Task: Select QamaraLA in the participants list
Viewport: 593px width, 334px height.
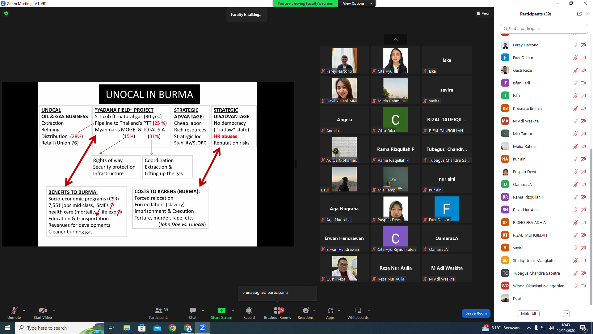Action: (544, 184)
